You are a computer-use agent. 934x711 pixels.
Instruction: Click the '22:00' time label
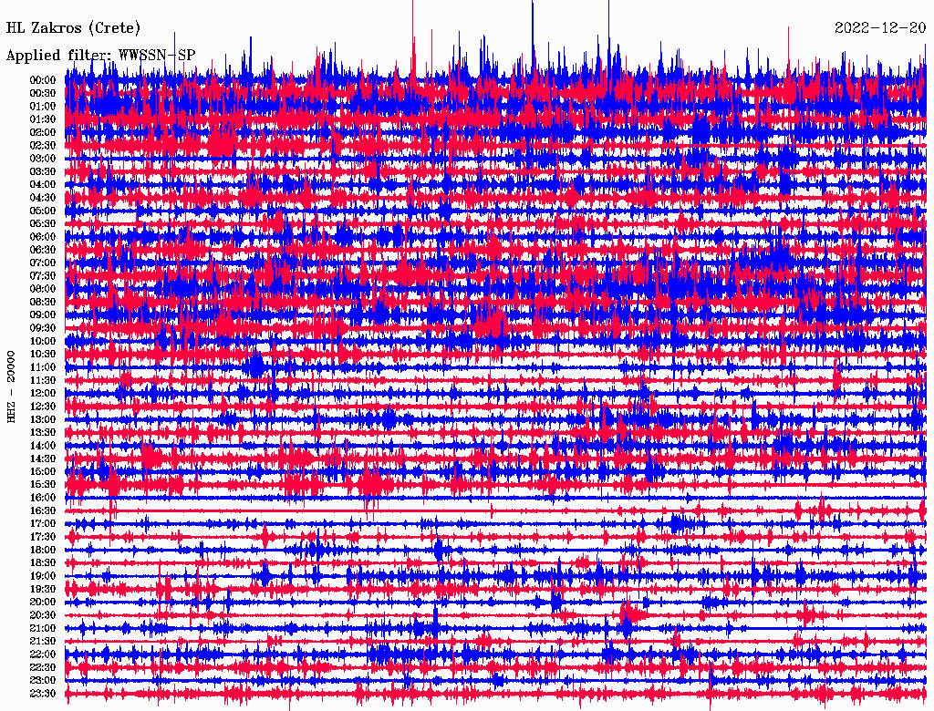pos(43,654)
